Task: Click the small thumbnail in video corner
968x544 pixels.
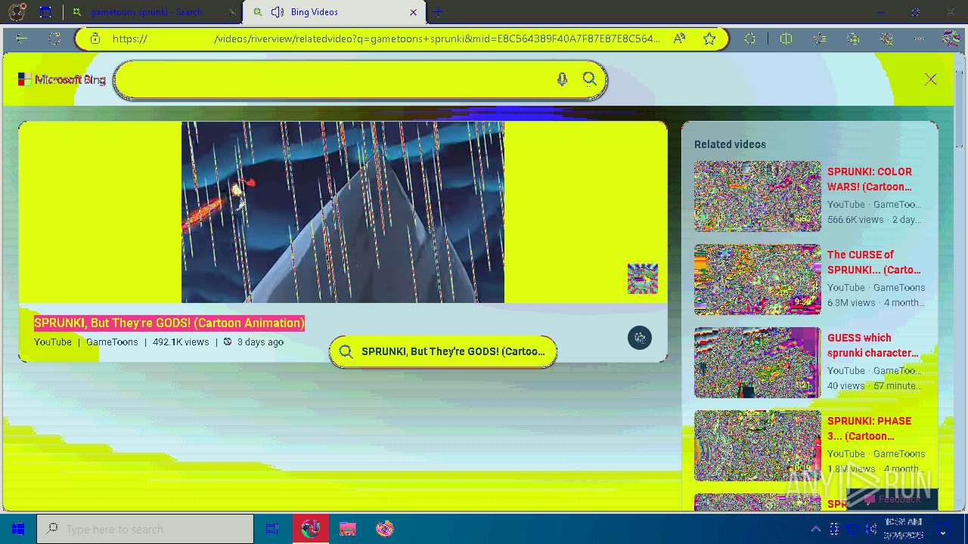Action: tap(643, 279)
